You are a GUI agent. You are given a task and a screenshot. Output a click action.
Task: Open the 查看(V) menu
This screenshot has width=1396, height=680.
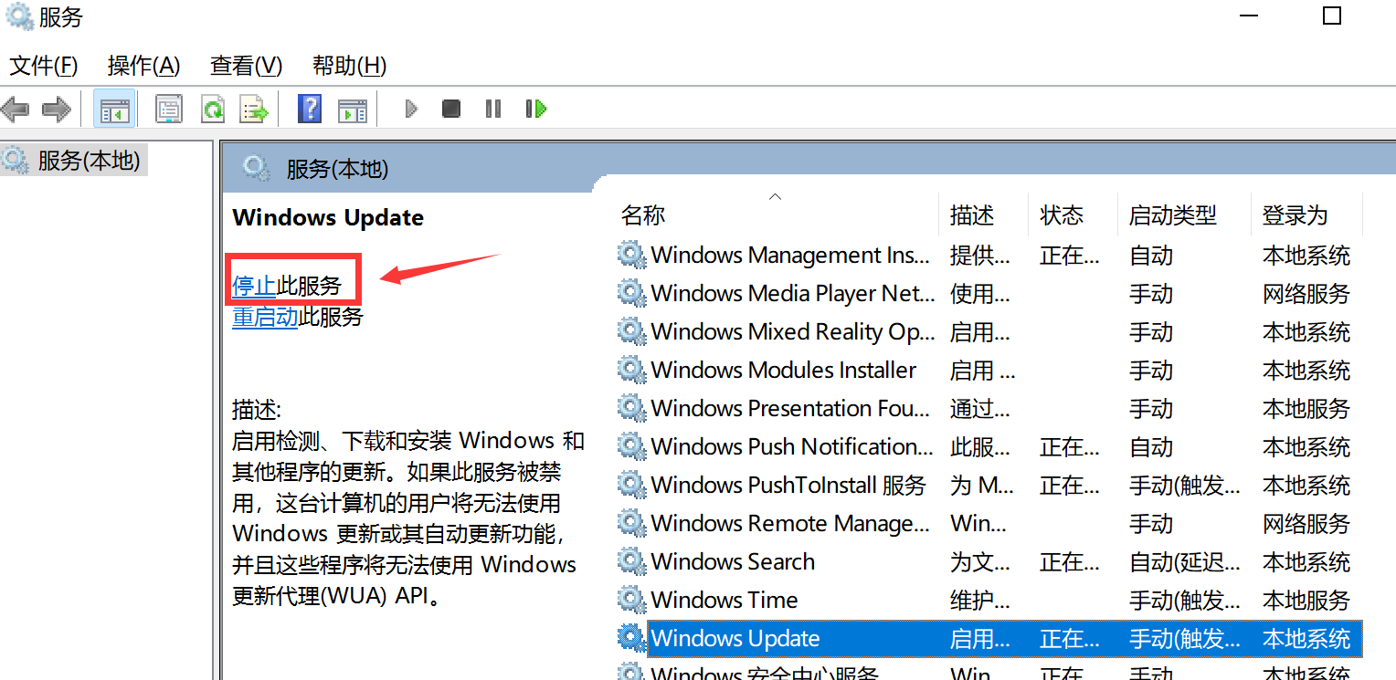pos(246,66)
